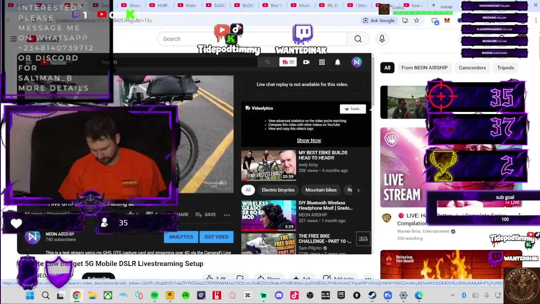Open THE FREE BIKE CHALLENGE - PART 10 title
This screenshot has height=304, width=540.
point(325,238)
